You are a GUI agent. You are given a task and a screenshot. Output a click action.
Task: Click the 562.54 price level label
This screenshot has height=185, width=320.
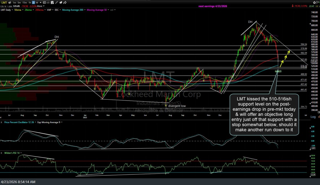[x=304, y=53]
